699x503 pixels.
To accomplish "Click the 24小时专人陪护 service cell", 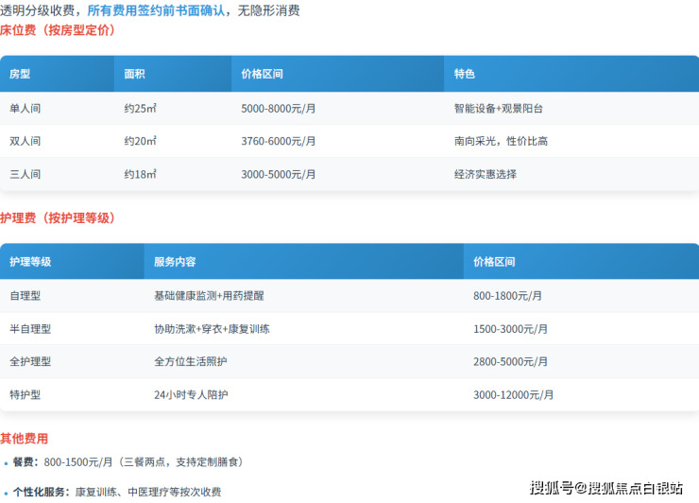I will (x=190, y=395).
